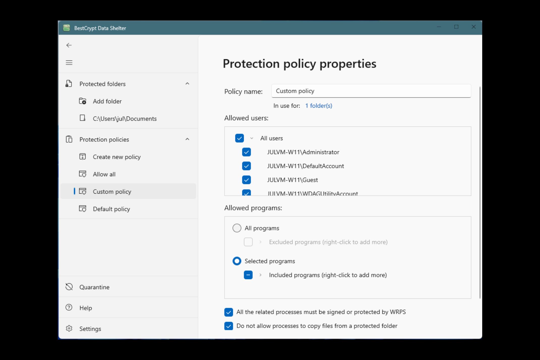The height and width of the screenshot is (360, 540).
Task: Click the Allow all policy icon
Action: pyautogui.click(x=83, y=174)
